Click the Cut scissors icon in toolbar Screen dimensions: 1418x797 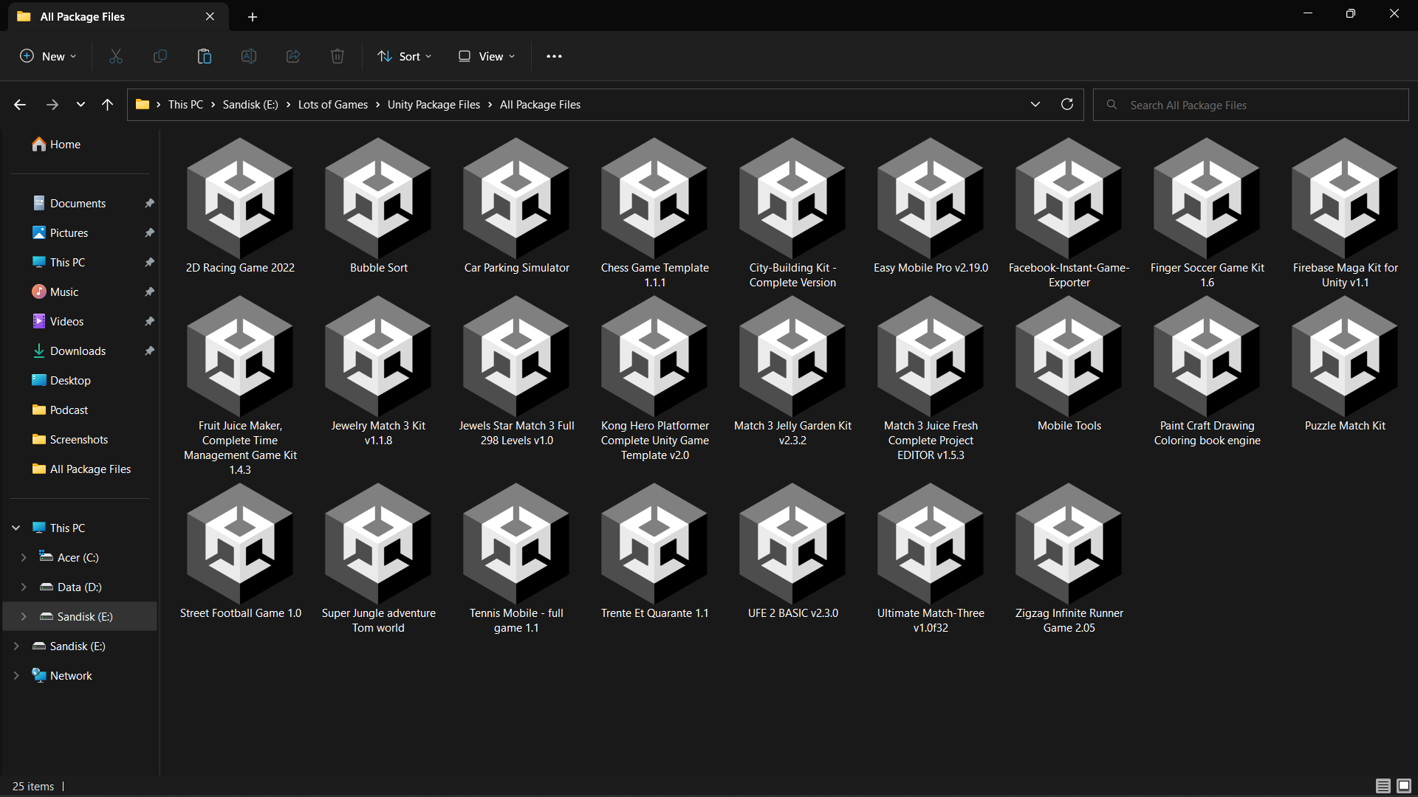click(x=116, y=56)
